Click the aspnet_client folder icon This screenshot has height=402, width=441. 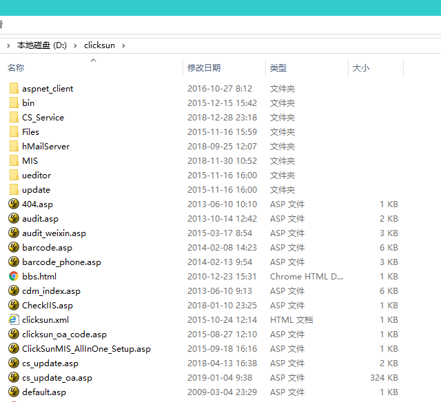click(x=14, y=88)
